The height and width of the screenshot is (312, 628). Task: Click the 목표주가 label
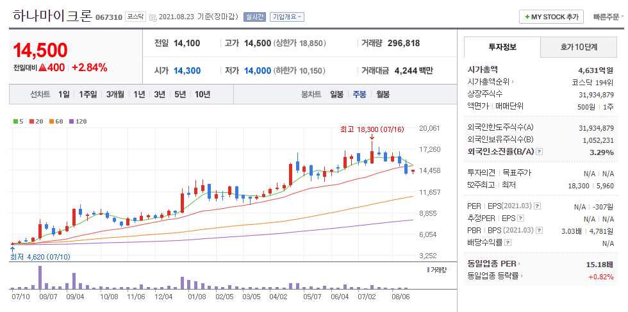point(516,173)
